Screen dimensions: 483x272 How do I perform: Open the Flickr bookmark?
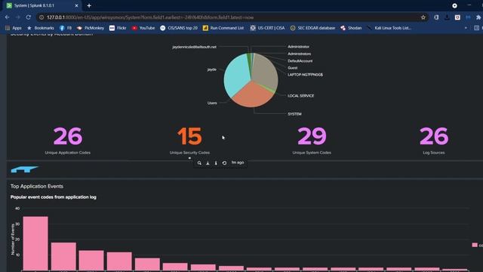[x=118, y=28]
